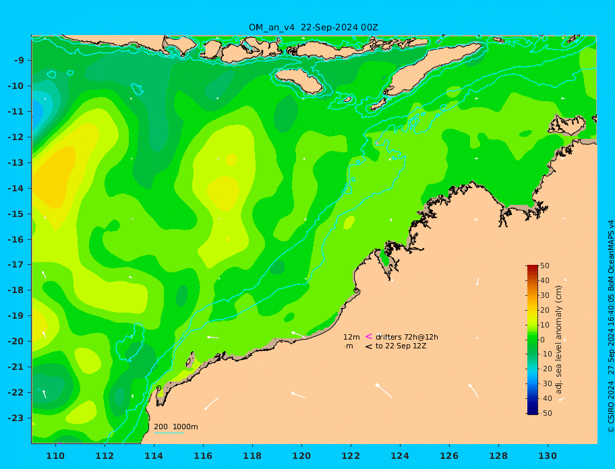Click Timor island on the map
The width and height of the screenshot is (615, 469).
[432, 69]
